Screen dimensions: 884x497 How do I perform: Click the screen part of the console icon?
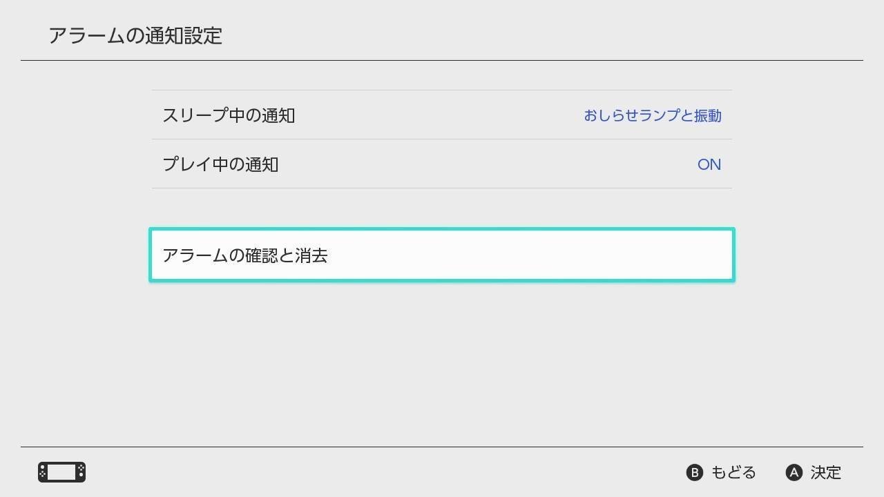(61, 472)
